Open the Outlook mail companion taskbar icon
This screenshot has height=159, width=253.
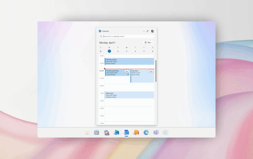[116, 132]
